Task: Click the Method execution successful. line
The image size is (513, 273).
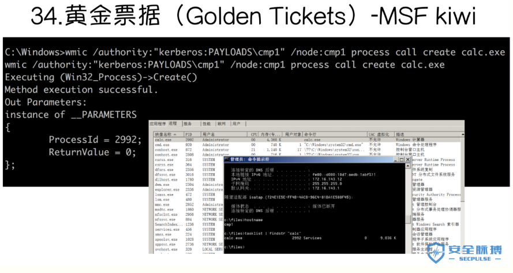Action: 81,89
